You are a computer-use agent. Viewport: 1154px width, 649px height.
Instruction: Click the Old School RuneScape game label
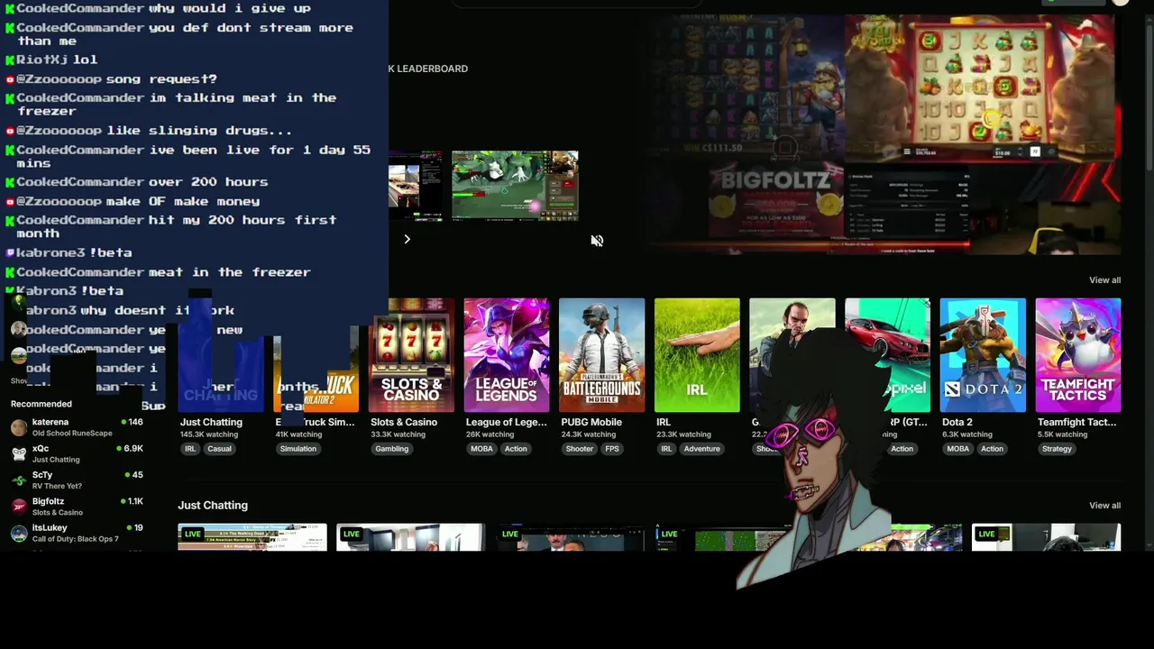[72, 434]
